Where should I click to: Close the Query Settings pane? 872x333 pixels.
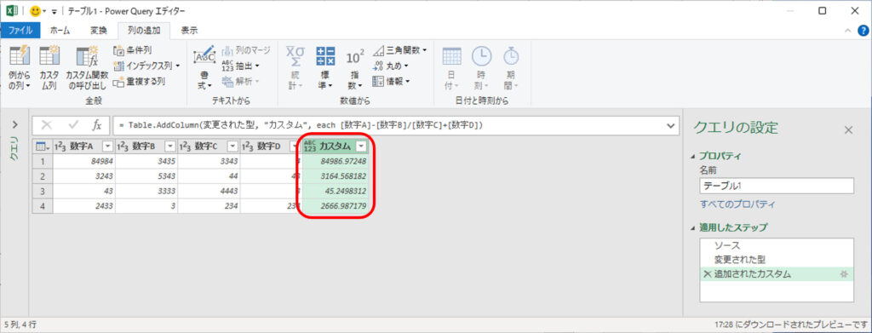pos(849,130)
